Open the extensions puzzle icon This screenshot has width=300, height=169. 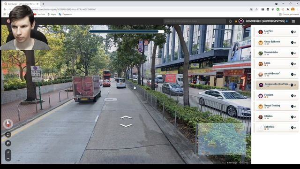[x=287, y=9]
